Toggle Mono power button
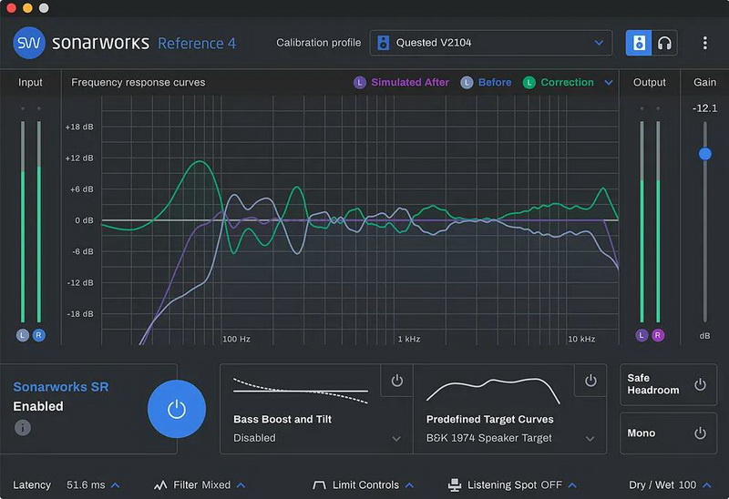This screenshot has width=729, height=499. point(700,433)
